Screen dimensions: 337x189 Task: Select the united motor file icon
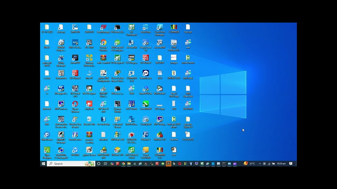coord(188,59)
